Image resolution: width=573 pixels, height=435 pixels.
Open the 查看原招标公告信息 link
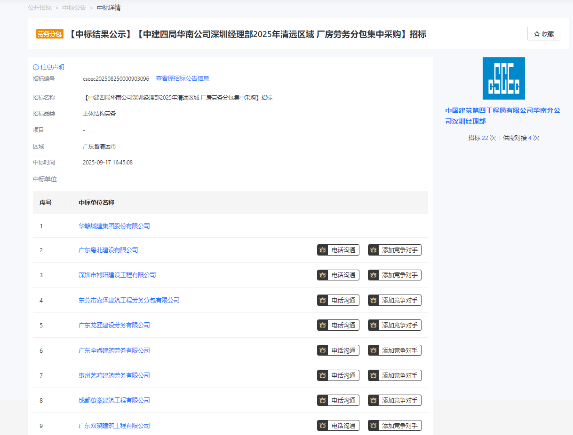183,78
